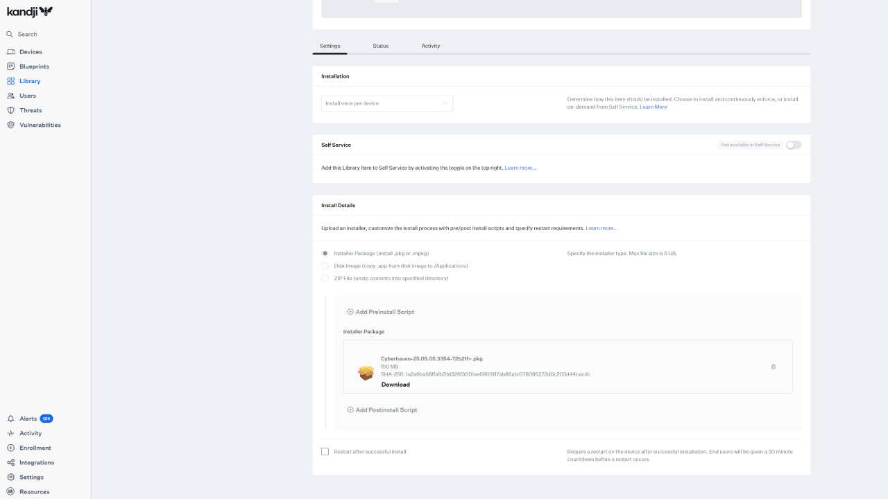Go to Blueprints section
Image resolution: width=888 pixels, height=499 pixels.
(34, 67)
